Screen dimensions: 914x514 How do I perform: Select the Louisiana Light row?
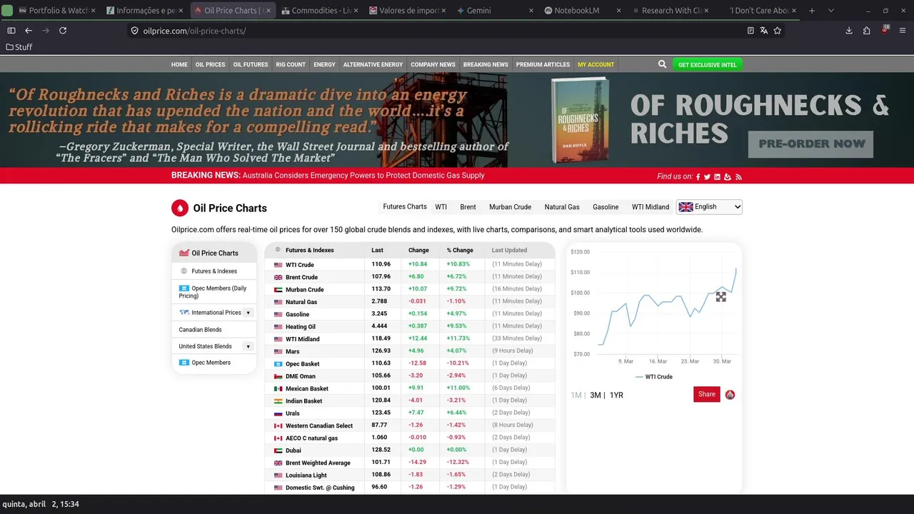coord(410,475)
